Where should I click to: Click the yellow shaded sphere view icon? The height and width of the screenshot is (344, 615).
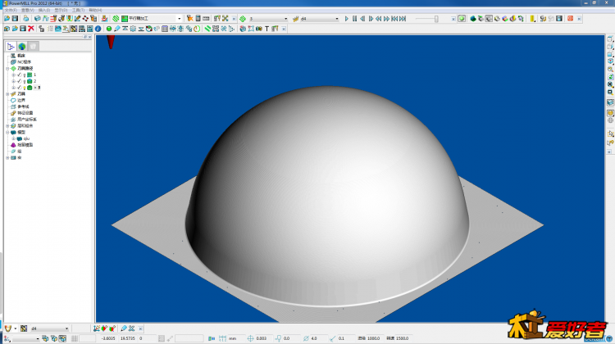pos(610,113)
